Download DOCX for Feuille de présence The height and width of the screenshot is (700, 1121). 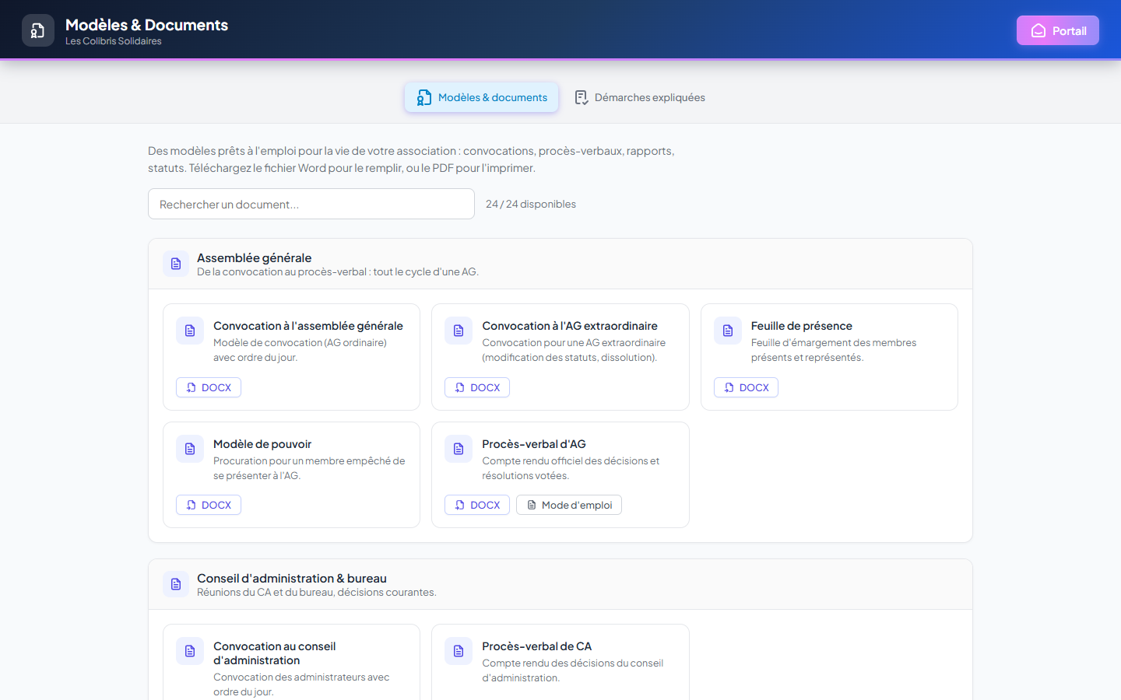coord(746,387)
